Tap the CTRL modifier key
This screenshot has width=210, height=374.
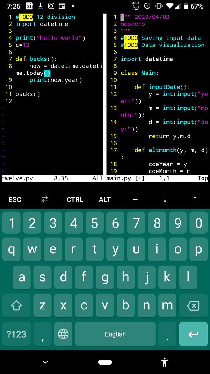pos(75,200)
